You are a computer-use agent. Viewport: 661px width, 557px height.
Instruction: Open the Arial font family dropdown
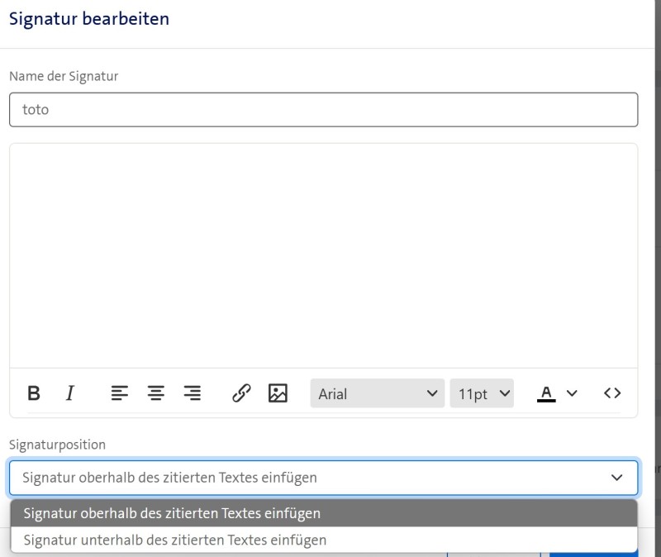coord(378,393)
